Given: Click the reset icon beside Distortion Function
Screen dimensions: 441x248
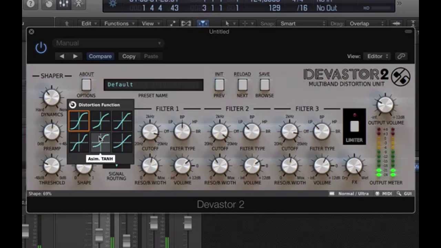Looking at the screenshot, I should click(x=72, y=105).
